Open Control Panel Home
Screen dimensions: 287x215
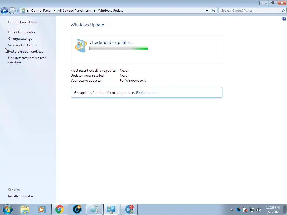[23, 22]
